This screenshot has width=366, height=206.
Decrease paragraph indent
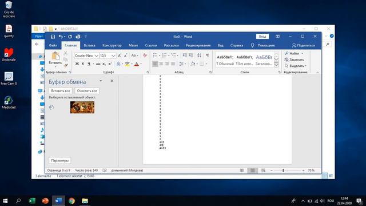[x=185, y=56]
